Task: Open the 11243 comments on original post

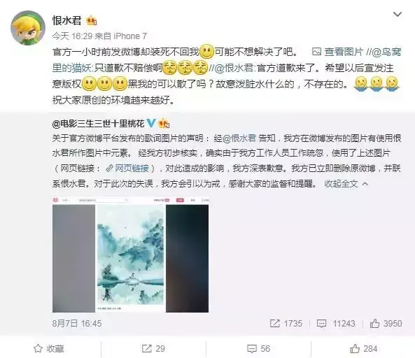Action: 336,323
